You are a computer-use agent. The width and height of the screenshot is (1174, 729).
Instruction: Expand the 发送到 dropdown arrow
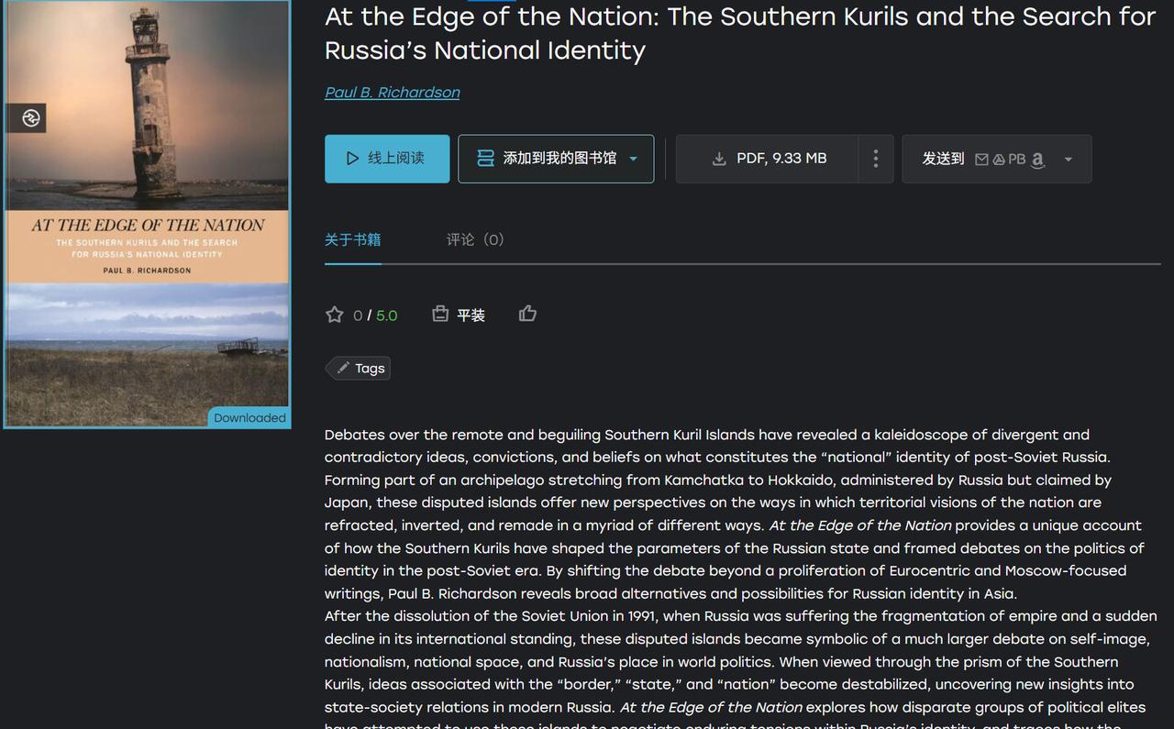(x=1068, y=160)
